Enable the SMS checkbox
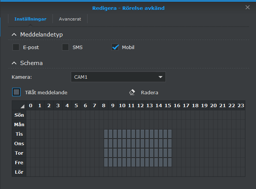Viewport: 256px width, 189px height. tap(65, 48)
